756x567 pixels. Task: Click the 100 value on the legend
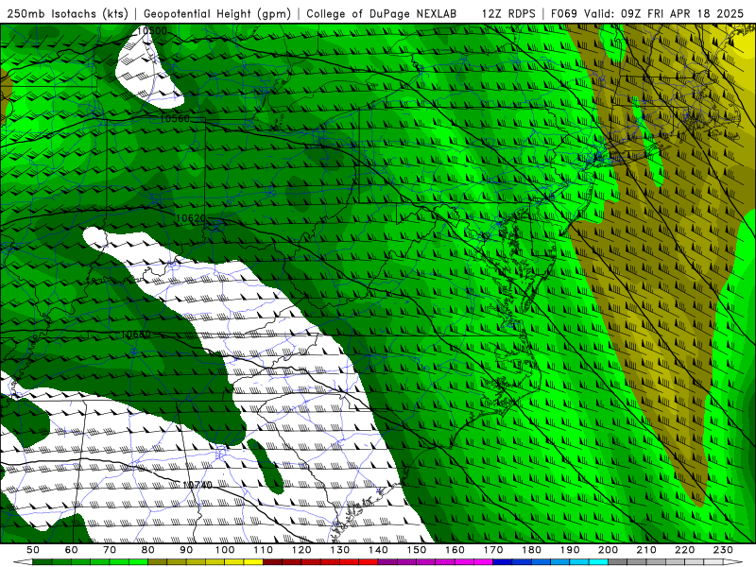[x=225, y=550]
